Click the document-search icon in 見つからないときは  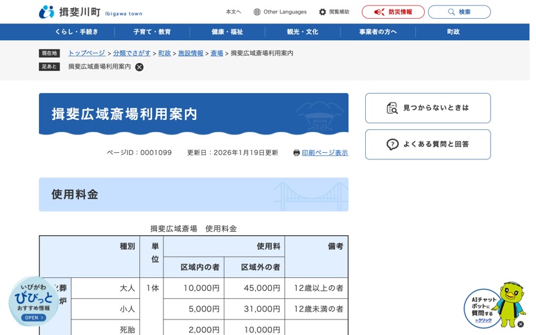point(392,108)
